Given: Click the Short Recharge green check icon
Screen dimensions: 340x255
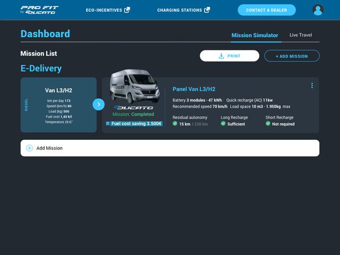Looking at the screenshot, I should 268,124.
